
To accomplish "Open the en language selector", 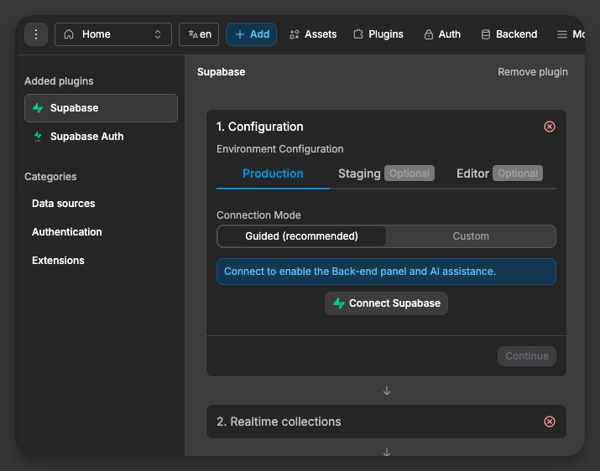I will [x=199, y=34].
